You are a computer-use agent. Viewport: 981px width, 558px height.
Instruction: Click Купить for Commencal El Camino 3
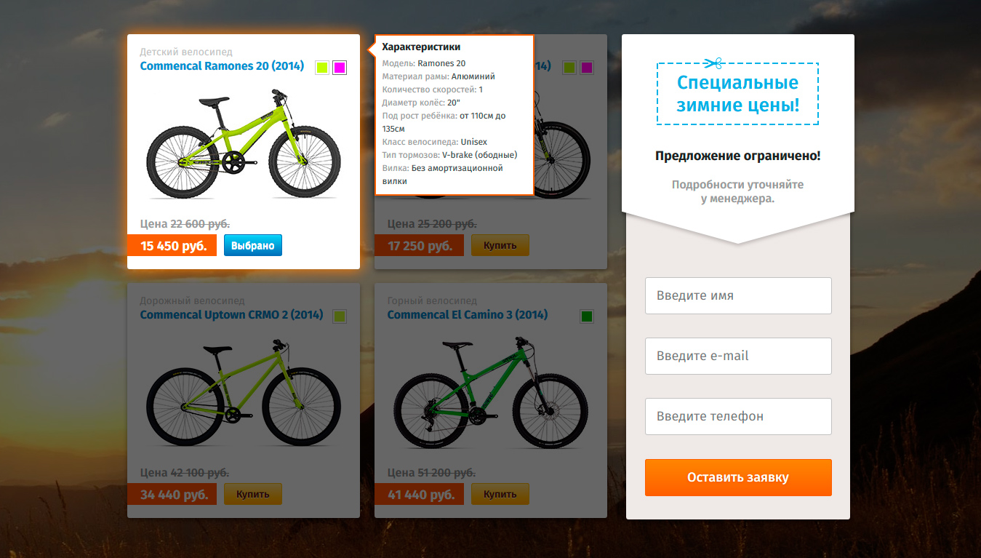pyautogui.click(x=500, y=494)
